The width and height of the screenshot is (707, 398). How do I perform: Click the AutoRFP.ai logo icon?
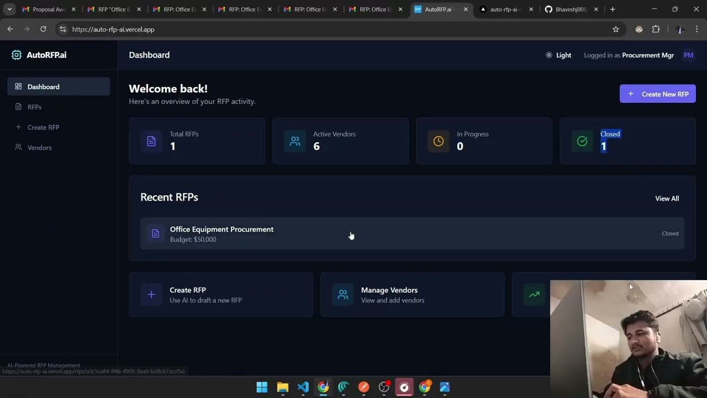point(17,55)
